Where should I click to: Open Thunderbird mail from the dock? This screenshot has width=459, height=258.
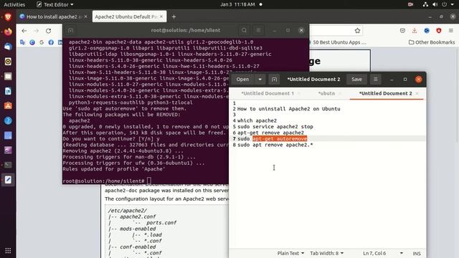tap(8, 47)
